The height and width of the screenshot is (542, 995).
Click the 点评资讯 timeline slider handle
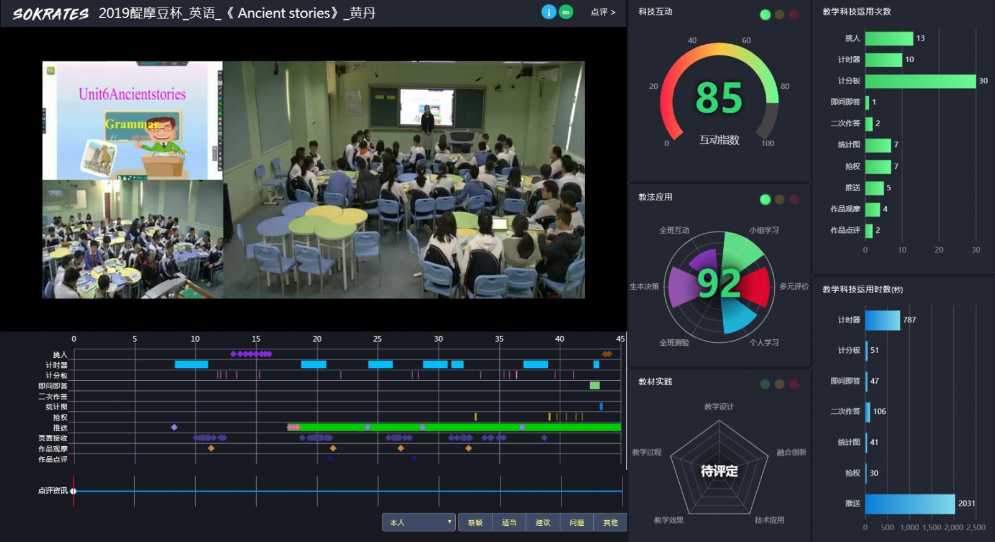(73, 491)
